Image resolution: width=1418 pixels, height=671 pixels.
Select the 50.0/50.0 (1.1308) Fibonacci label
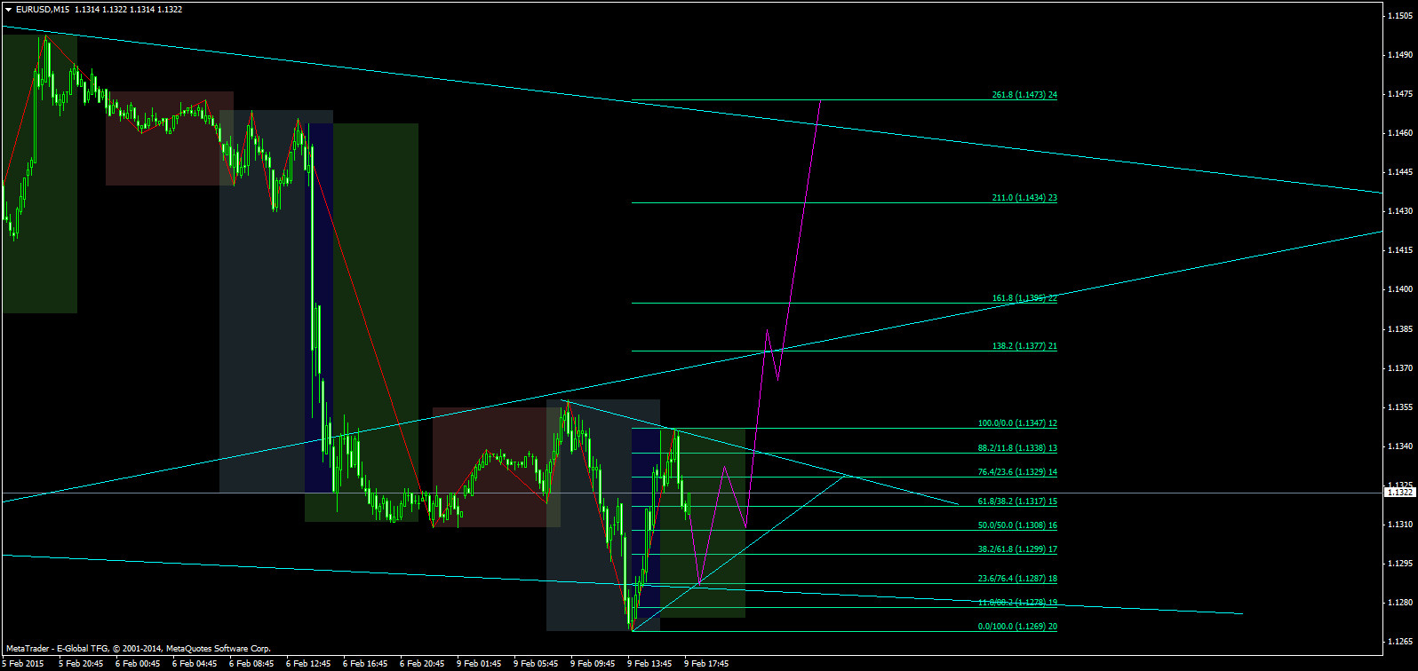[x=1016, y=525]
